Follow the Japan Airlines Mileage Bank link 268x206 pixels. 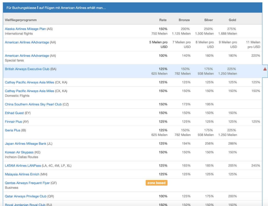[x=25, y=144]
